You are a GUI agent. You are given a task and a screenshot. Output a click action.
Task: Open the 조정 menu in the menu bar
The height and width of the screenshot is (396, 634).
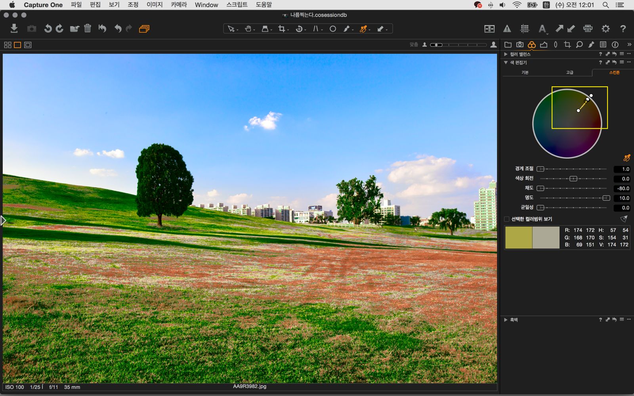coord(133,5)
